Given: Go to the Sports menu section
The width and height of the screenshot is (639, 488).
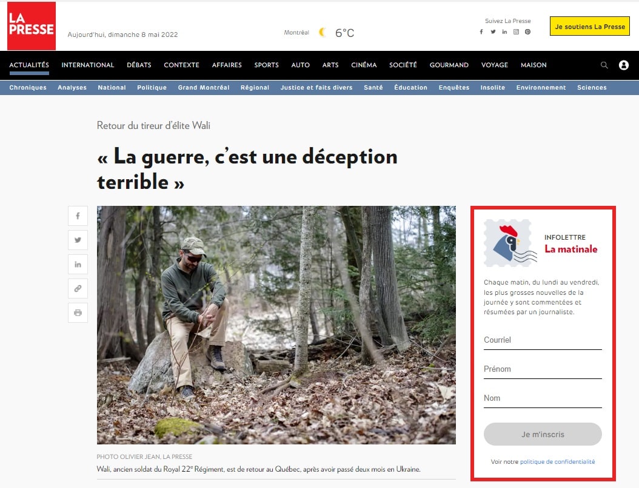Looking at the screenshot, I should [x=267, y=65].
